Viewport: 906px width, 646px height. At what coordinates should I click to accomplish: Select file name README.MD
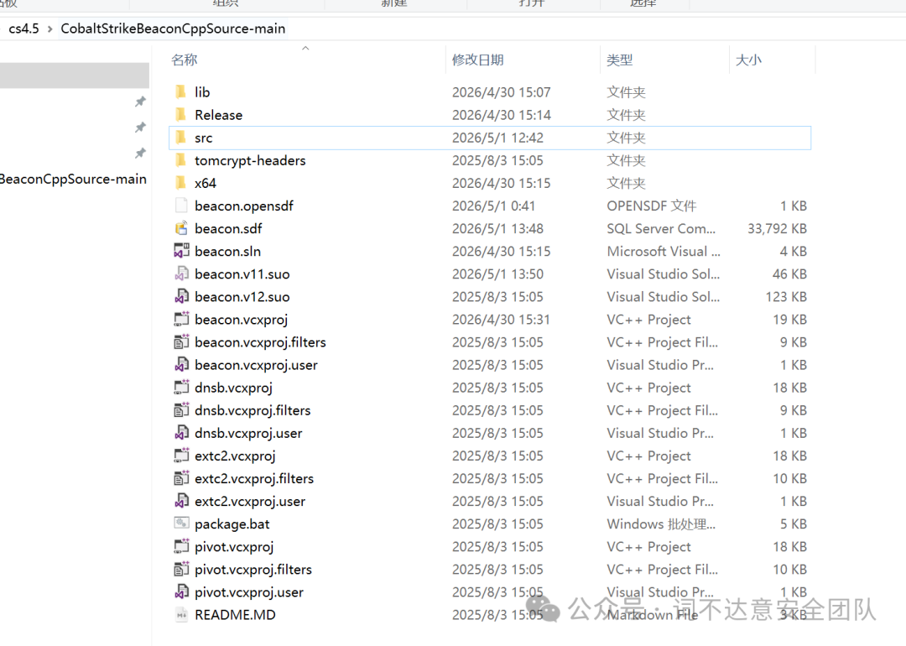235,615
